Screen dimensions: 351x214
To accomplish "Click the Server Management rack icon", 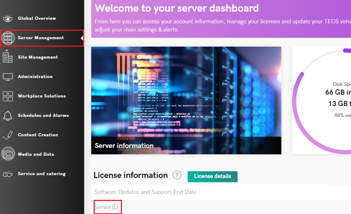I will 8,38.
